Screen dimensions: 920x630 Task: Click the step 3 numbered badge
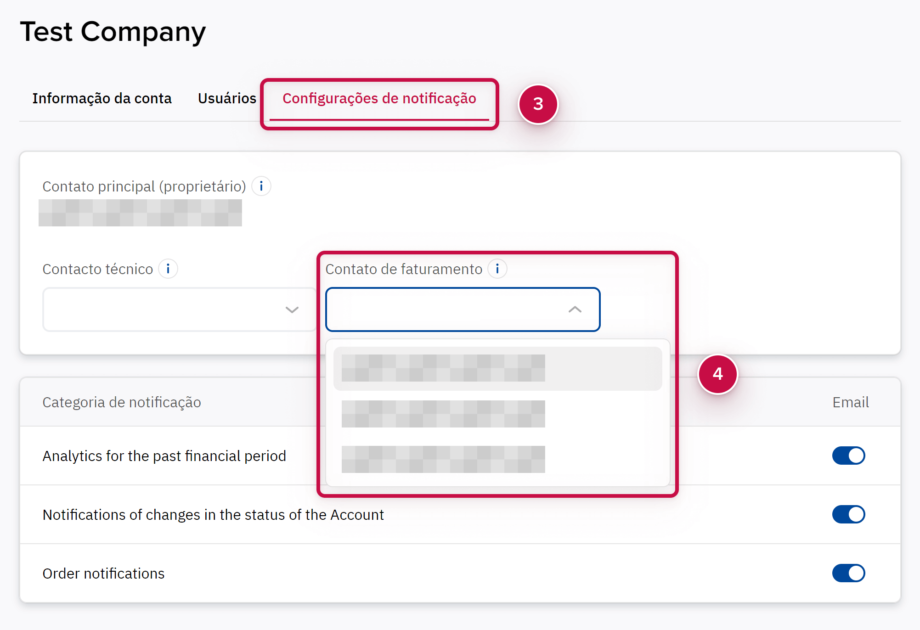[x=538, y=104]
